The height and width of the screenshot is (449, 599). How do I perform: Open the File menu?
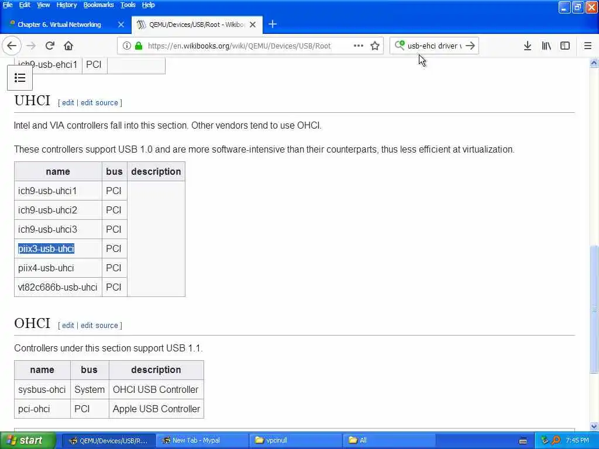coord(8,5)
